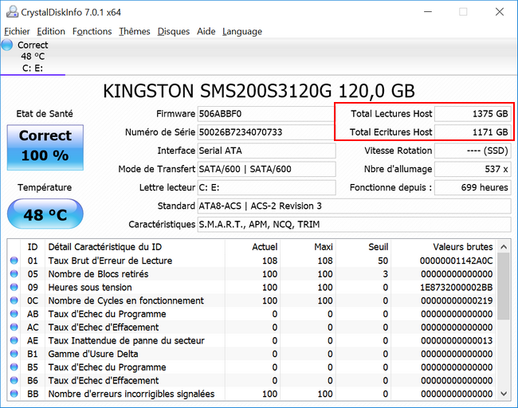Screen dimensions: 518x408
Task: Click the Standard field ATA8-ACS | ACS-2 Revision 3
Action: coord(354,206)
